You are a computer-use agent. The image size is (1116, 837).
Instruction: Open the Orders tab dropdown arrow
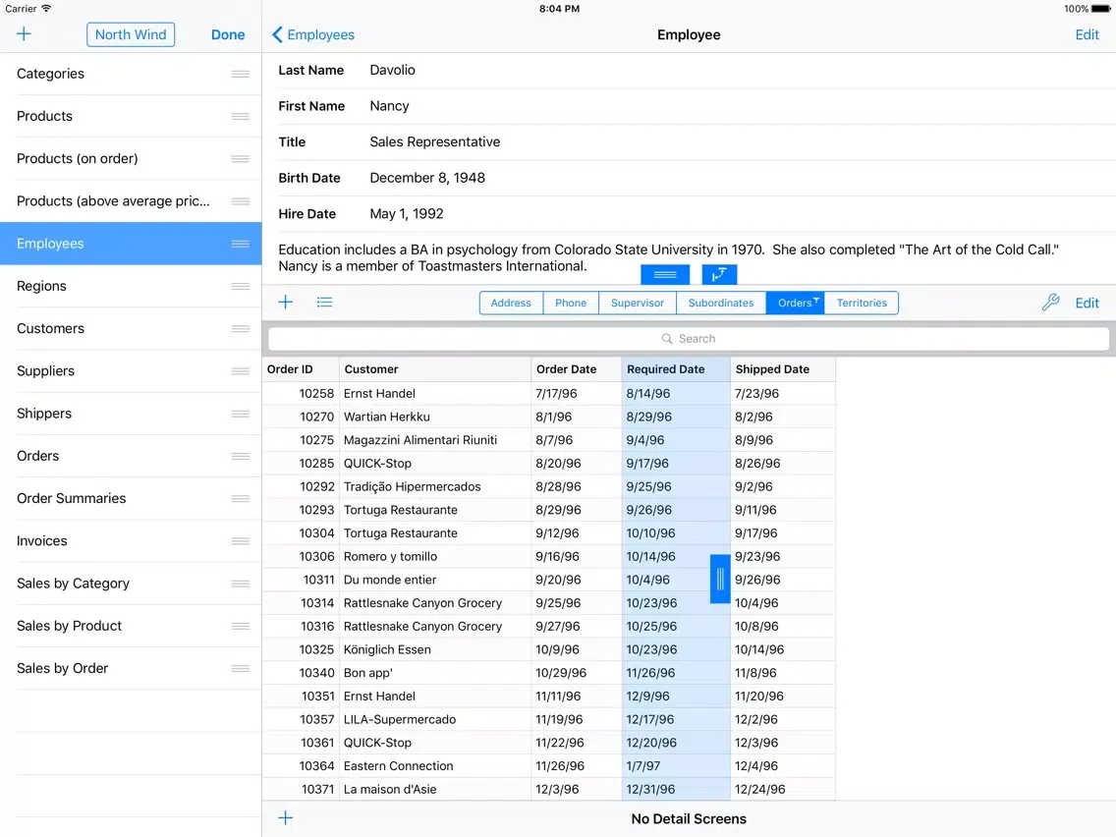click(x=816, y=300)
